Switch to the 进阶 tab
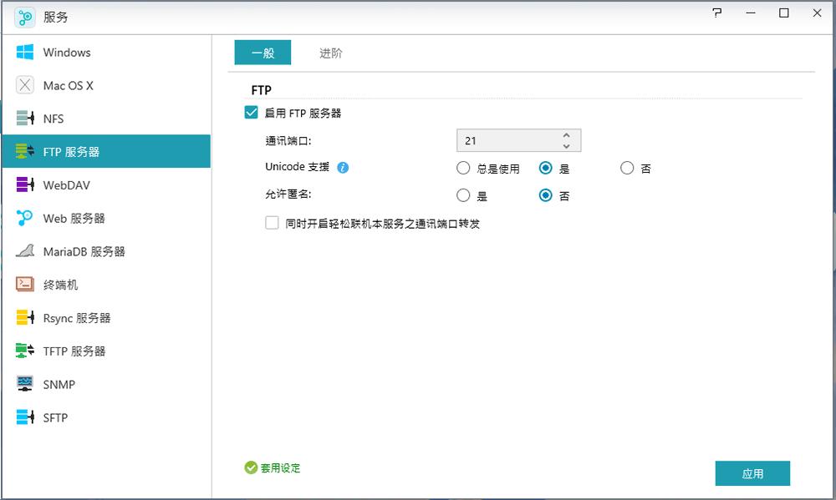This screenshot has width=836, height=500. tap(330, 52)
